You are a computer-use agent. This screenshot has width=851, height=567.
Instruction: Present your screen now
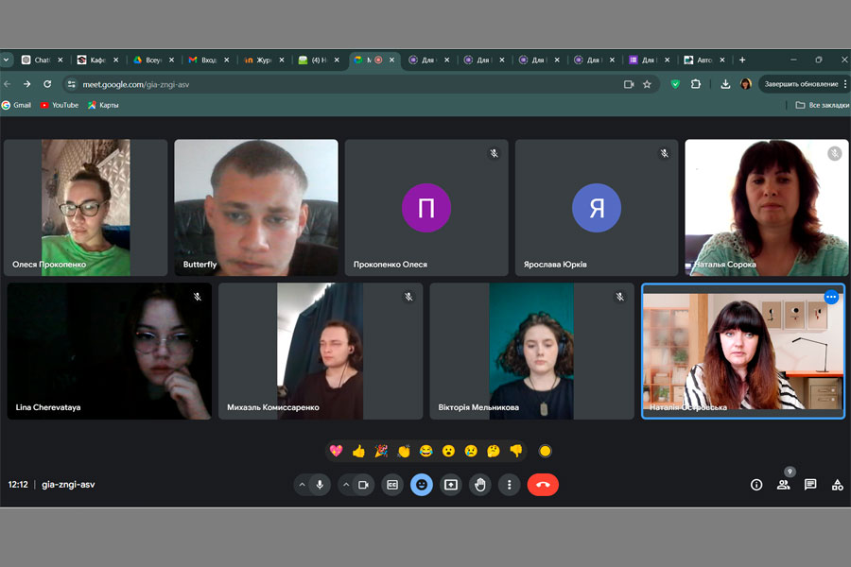click(x=451, y=485)
